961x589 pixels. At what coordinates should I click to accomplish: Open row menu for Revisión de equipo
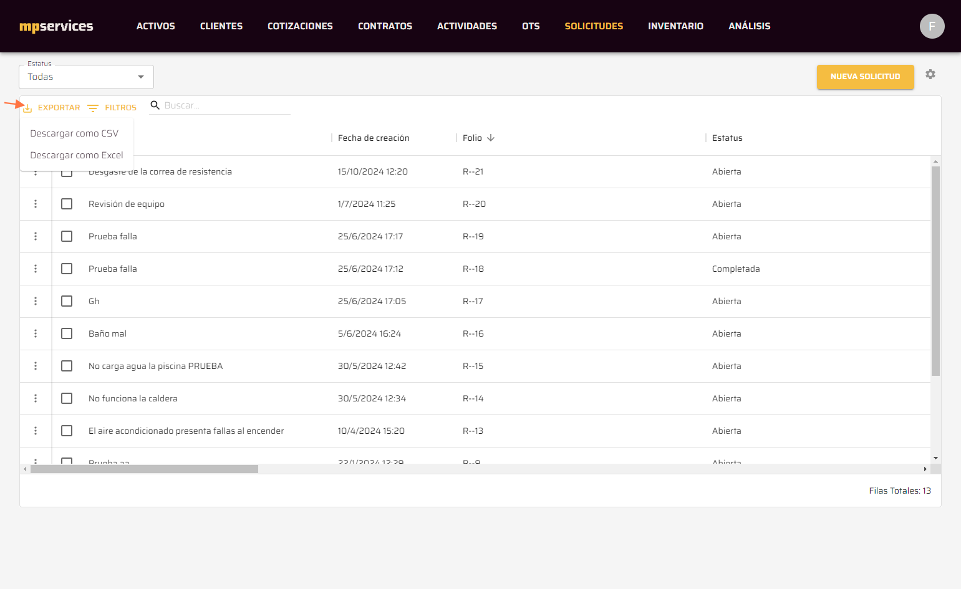pyautogui.click(x=36, y=204)
